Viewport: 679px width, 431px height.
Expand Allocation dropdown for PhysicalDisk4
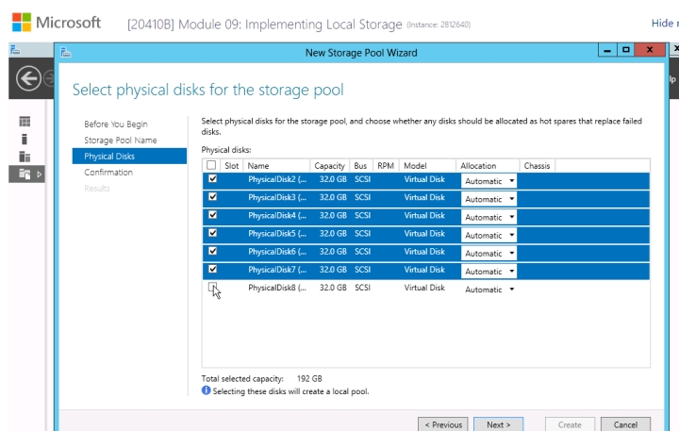489,217
